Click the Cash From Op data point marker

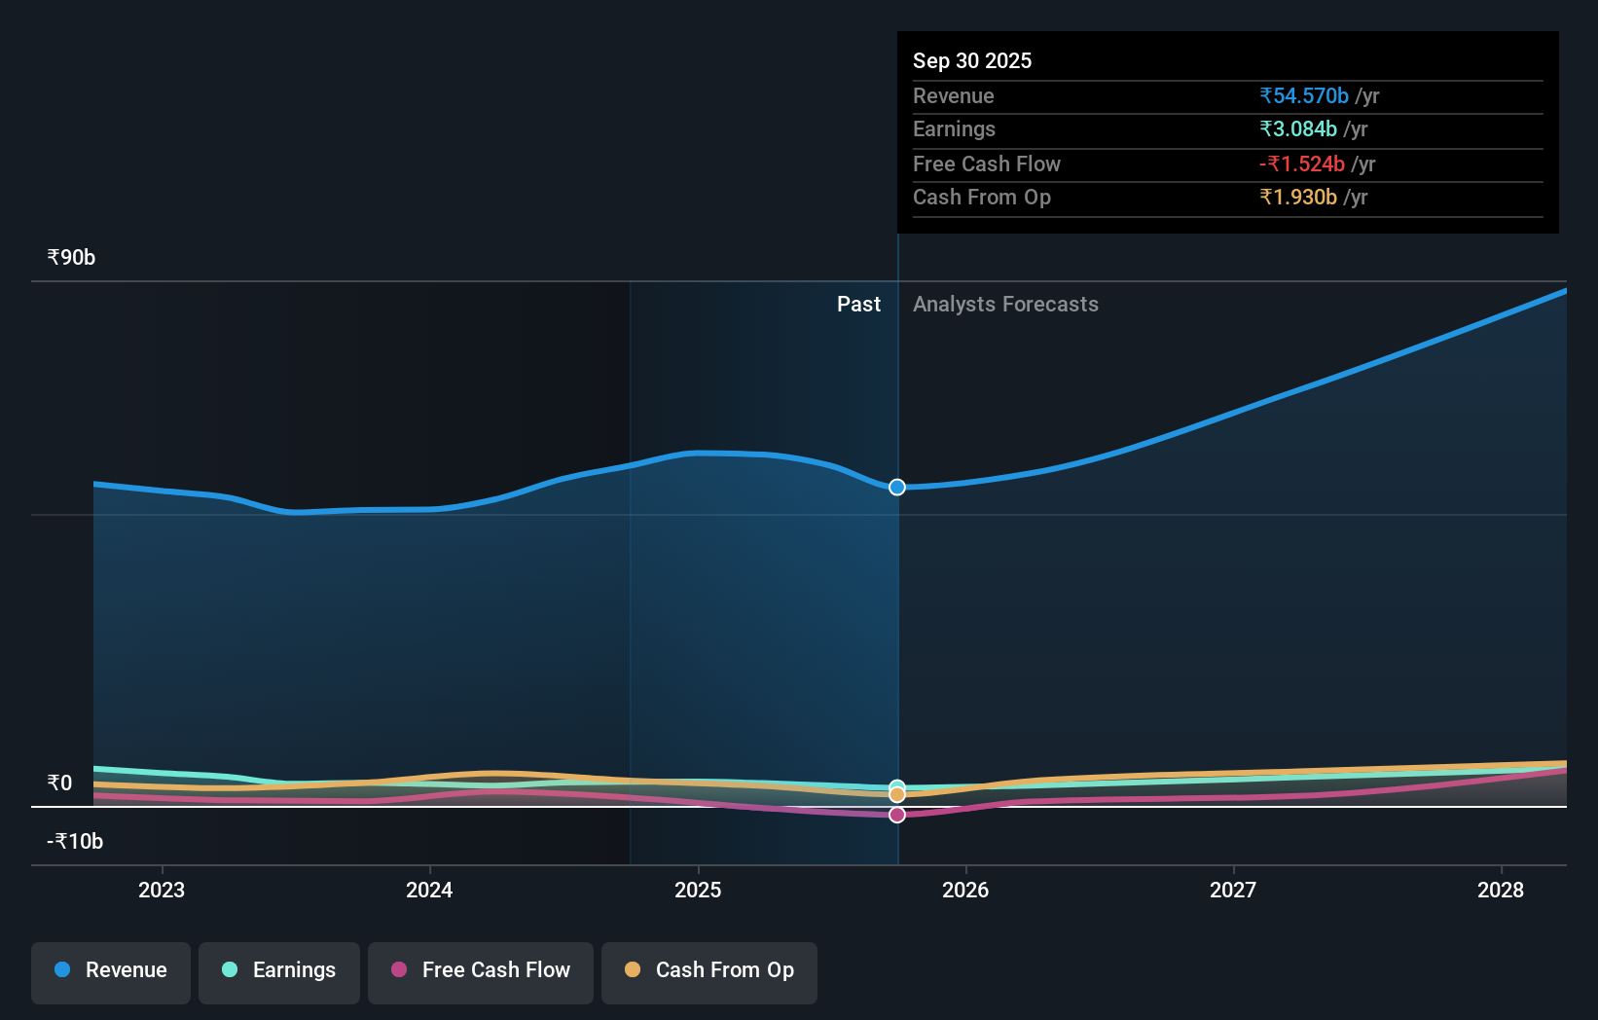pos(896,794)
